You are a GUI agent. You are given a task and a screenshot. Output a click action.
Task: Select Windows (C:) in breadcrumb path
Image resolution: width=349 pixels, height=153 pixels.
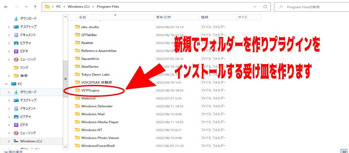79,7
